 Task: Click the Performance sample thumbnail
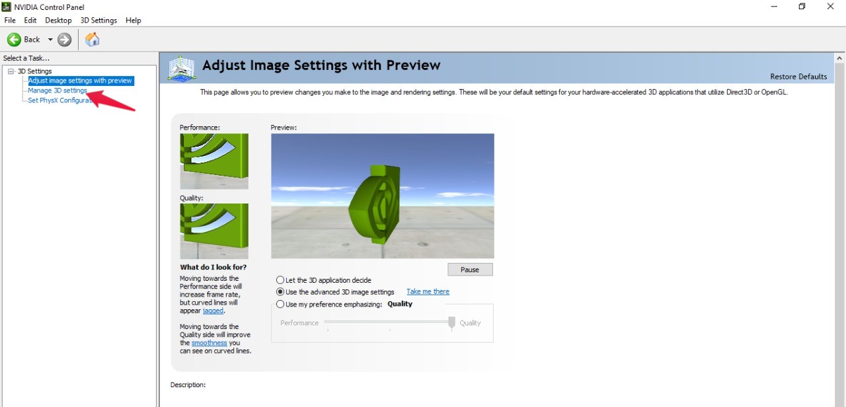point(214,161)
